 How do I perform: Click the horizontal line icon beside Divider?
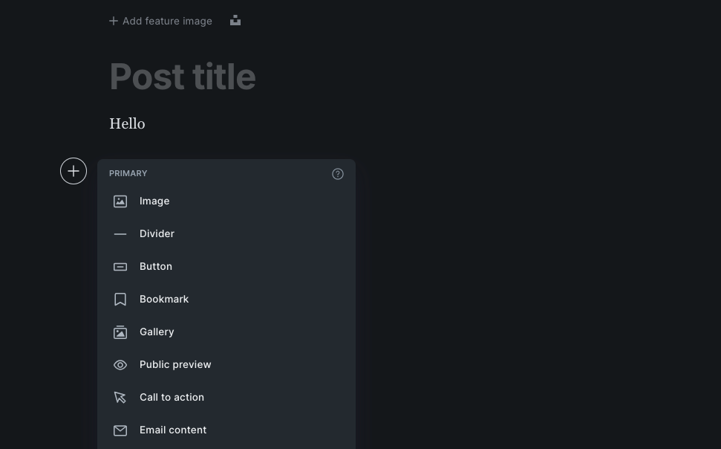click(x=120, y=234)
